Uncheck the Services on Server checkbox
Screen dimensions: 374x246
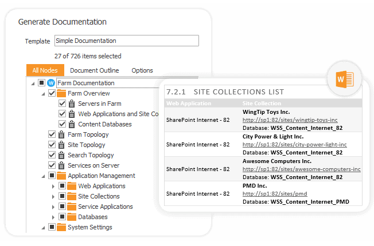tap(52, 166)
